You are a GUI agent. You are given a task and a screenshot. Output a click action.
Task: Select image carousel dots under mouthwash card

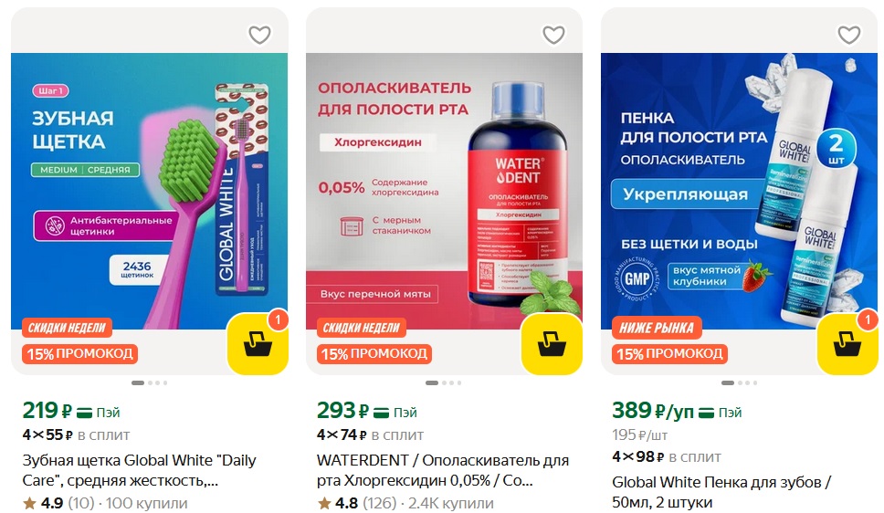[x=444, y=382]
